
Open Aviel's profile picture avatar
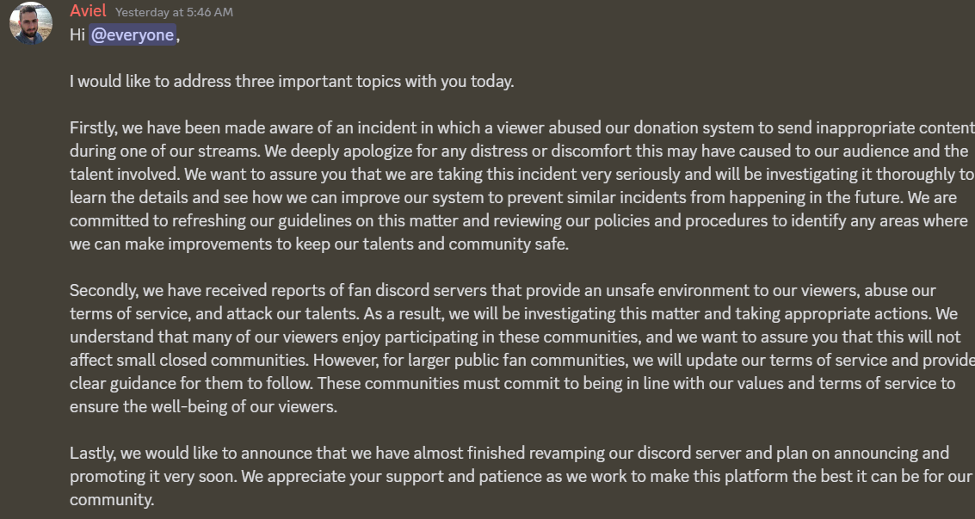[x=30, y=23]
